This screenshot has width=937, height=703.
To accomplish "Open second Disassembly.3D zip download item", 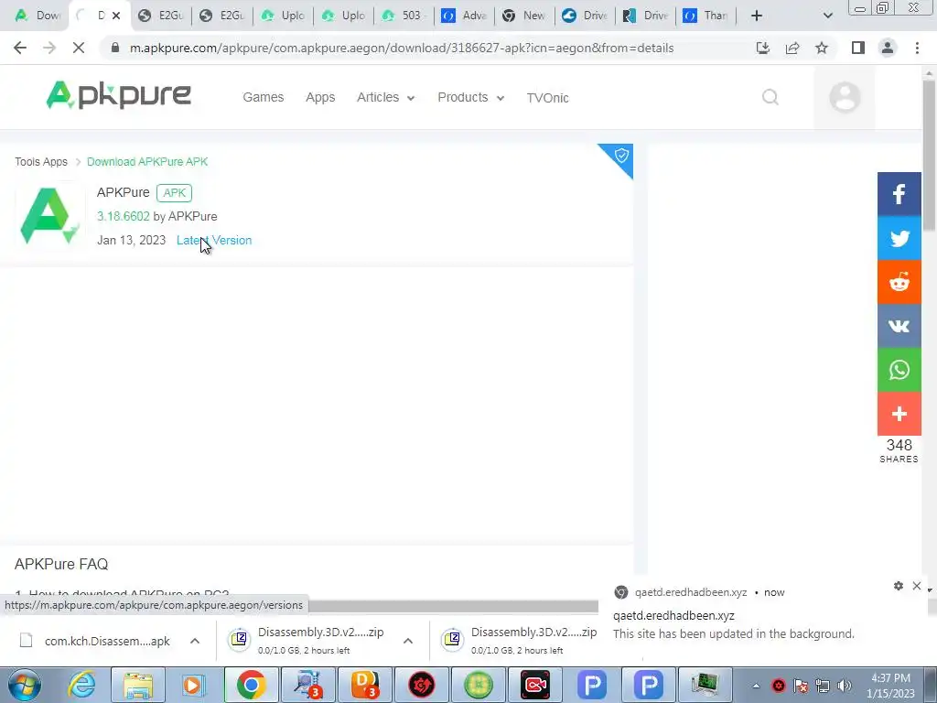I will point(519,641).
